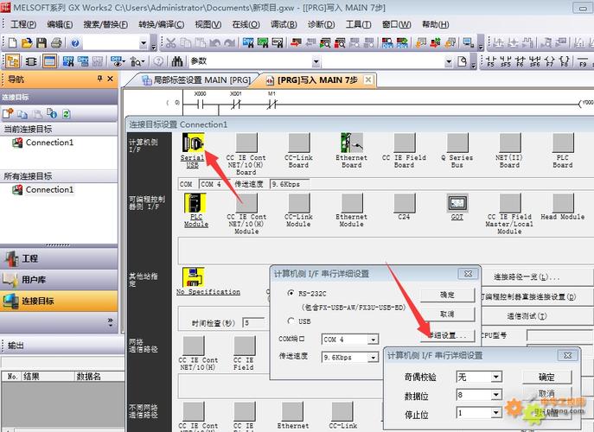The image size is (594, 432).
Task: Open the 编辑(E) menu
Action: (x=60, y=24)
